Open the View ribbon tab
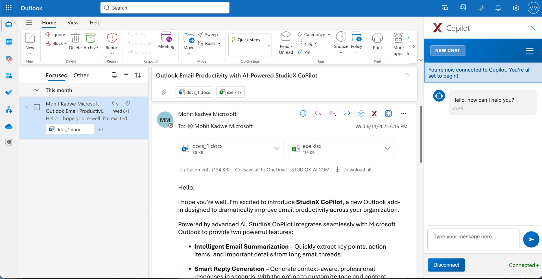The width and height of the screenshot is (542, 279). tap(73, 23)
